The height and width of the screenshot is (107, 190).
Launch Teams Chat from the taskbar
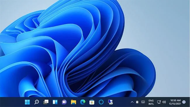(64, 102)
